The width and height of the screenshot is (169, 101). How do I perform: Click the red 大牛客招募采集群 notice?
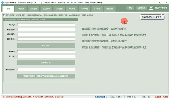click(33, 97)
